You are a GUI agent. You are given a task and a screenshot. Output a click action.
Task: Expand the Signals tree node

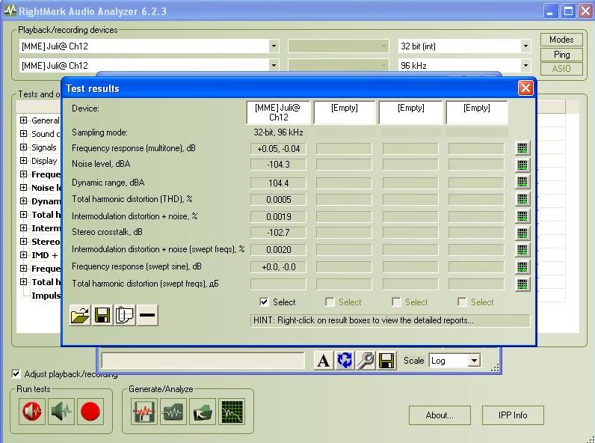[23, 147]
